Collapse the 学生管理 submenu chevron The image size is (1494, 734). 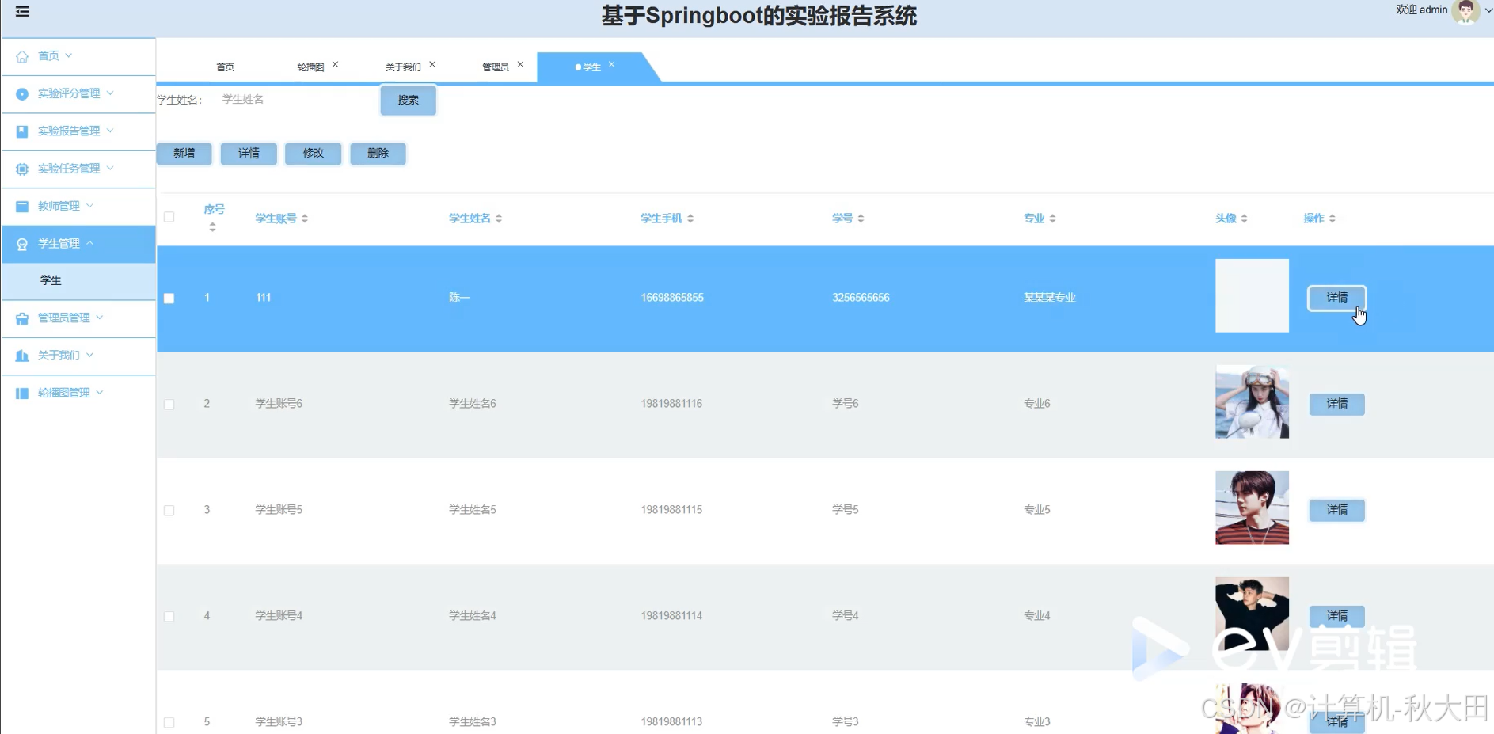(89, 243)
